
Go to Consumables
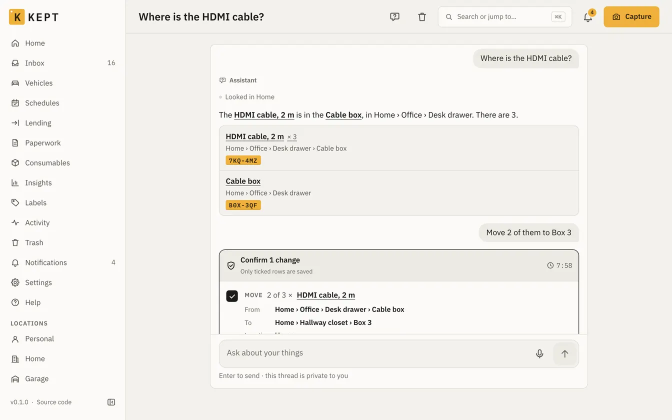click(x=63, y=163)
